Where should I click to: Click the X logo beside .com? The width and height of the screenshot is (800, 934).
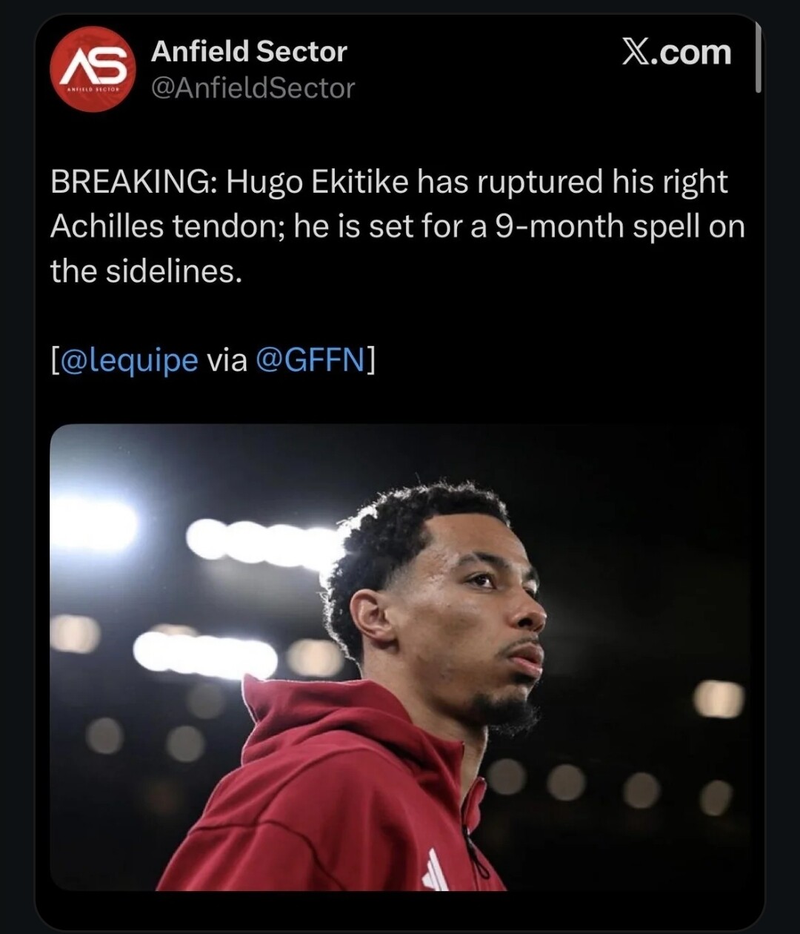point(635,53)
